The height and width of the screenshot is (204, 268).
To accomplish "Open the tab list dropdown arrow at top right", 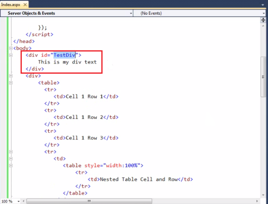I will tap(263, 5).
